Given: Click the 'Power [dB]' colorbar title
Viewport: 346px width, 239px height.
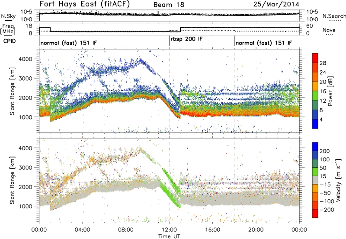Looking at the screenshot, I should (x=330, y=91).
